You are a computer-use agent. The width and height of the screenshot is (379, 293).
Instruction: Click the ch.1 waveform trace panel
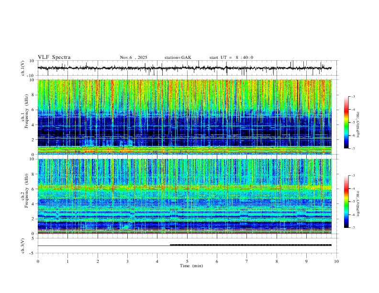click(188, 68)
